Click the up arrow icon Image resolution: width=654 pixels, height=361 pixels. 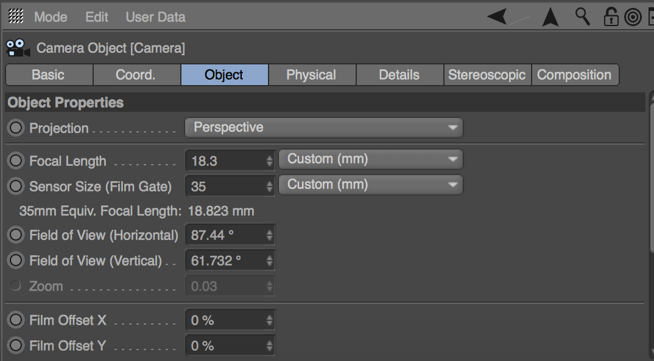[x=550, y=17]
